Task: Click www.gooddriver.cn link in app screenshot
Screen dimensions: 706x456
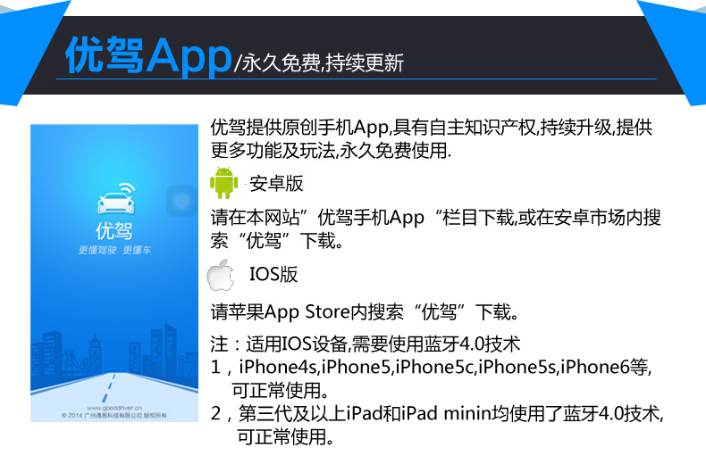Action: 114,408
